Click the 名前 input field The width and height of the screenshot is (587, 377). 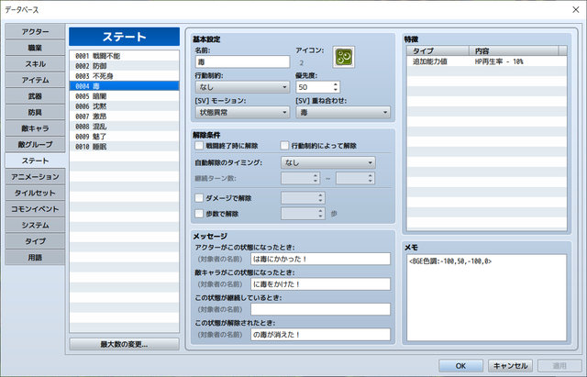[242, 61]
